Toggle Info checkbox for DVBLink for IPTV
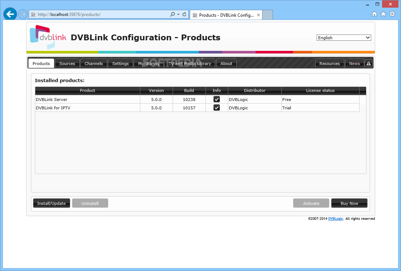Viewport: 401px width, 271px height. [217, 108]
